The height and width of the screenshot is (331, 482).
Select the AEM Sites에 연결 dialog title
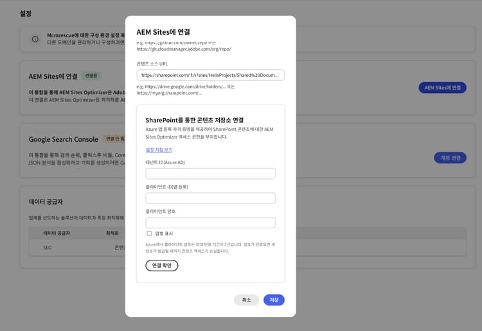pos(163,32)
